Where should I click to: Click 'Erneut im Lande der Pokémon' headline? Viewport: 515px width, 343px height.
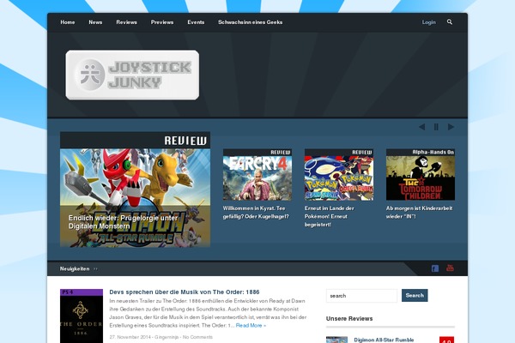[329, 216]
